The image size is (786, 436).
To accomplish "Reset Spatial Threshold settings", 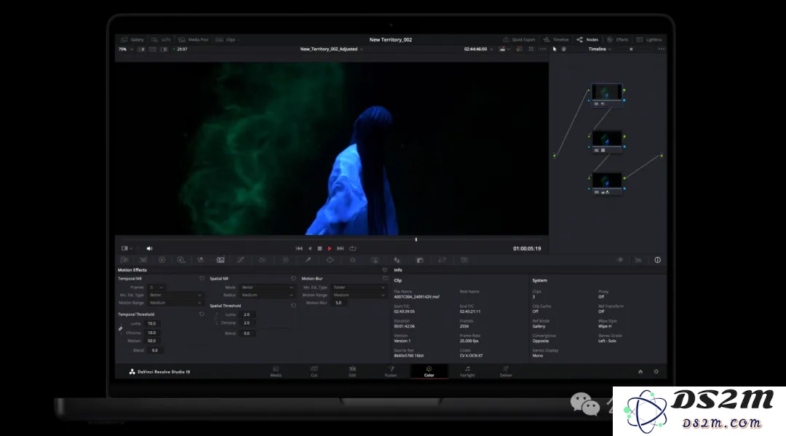I will tap(293, 306).
